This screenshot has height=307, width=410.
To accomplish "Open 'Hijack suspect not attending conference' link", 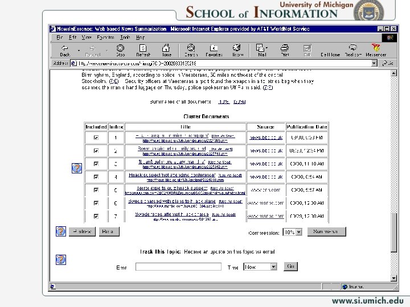I will pyautogui.click(x=172, y=175).
